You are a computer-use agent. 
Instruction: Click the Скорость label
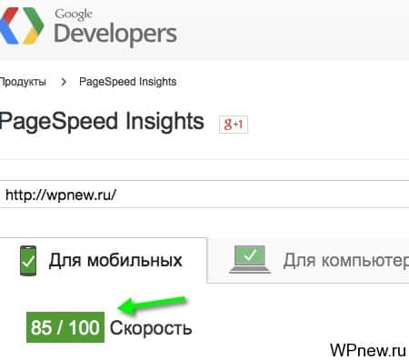point(151,328)
